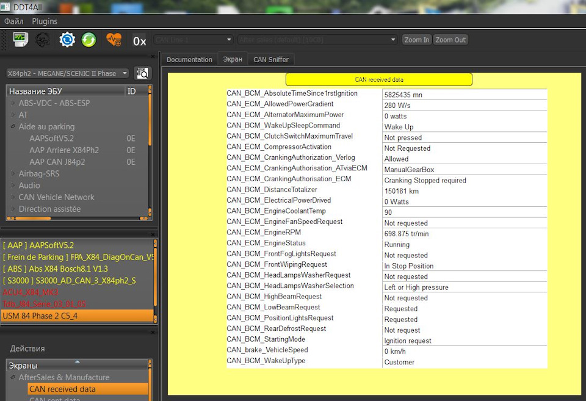Click the DDT4All window title icon
The width and height of the screenshot is (586, 401).
(x=5, y=7)
